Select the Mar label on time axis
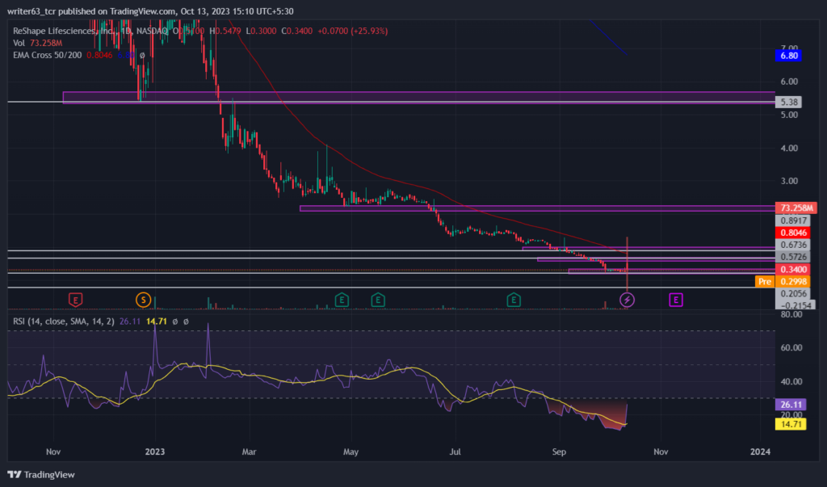Image resolution: width=827 pixels, height=487 pixels. (249, 451)
